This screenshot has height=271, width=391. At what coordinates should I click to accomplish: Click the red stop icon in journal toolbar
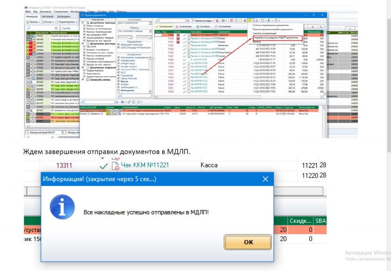[231, 20]
